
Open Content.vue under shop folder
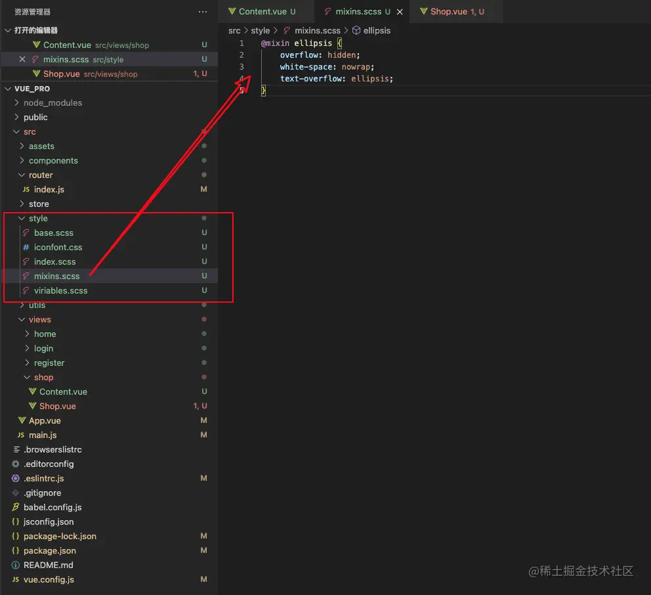point(110,392)
